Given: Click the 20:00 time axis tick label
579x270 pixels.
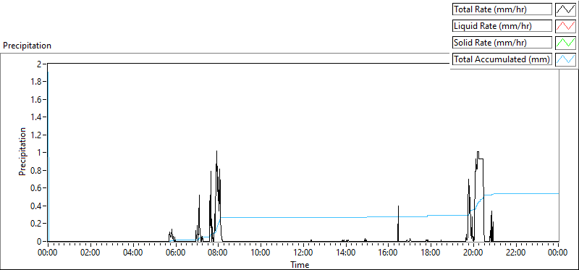Looking at the screenshot, I should click(473, 253).
